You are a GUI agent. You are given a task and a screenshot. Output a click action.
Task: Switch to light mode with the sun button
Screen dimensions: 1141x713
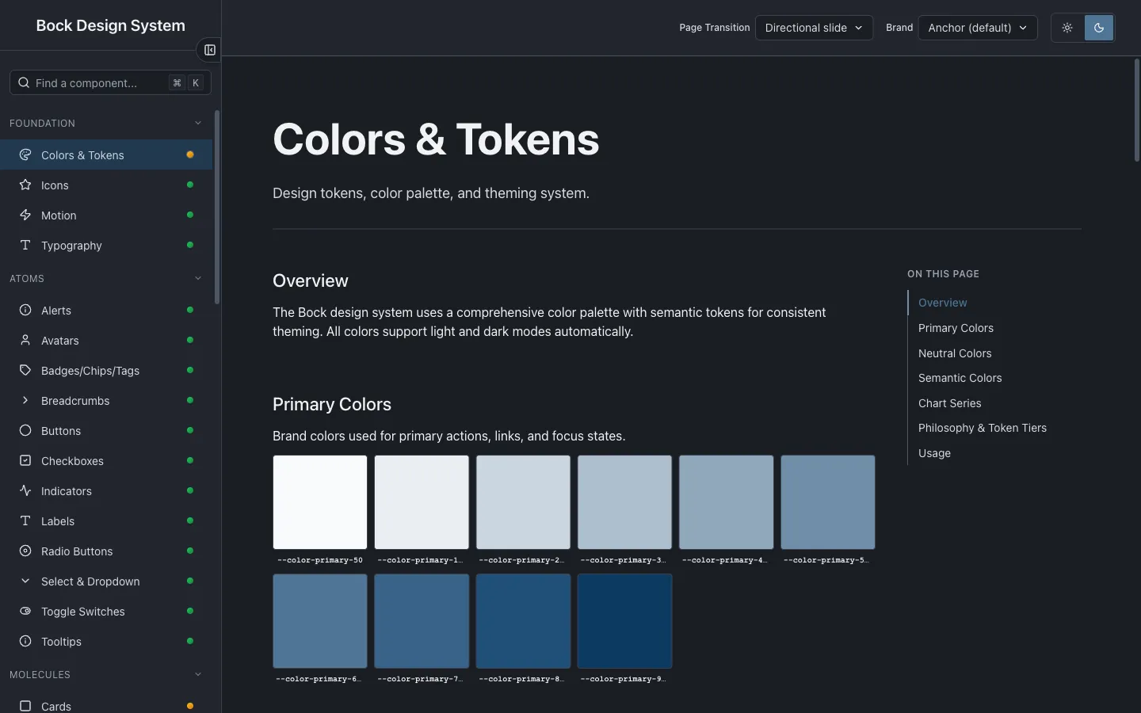pos(1067,28)
